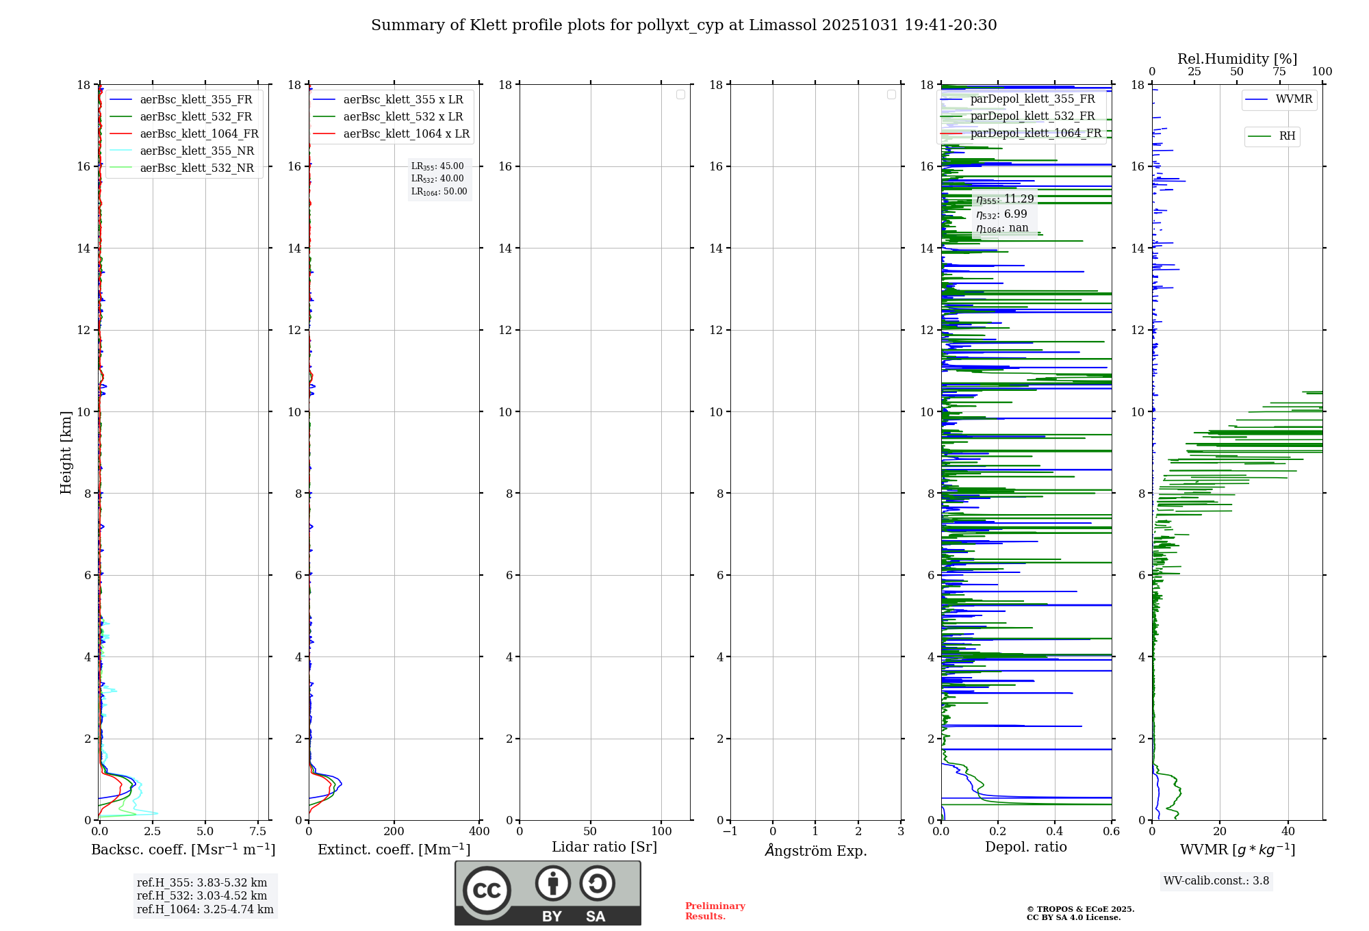Screen dimensions: 1369x931
Task: Click the WV-calib.const.: 3.8 label
Action: (x=1216, y=880)
